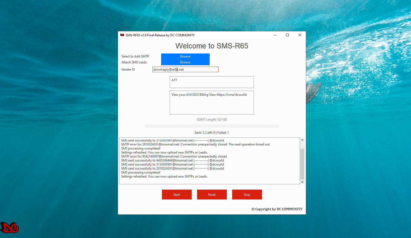This screenshot has width=411, height=238.
Task: Click the 'GSM7 Length: 52/160' counter
Action: [x=212, y=120]
